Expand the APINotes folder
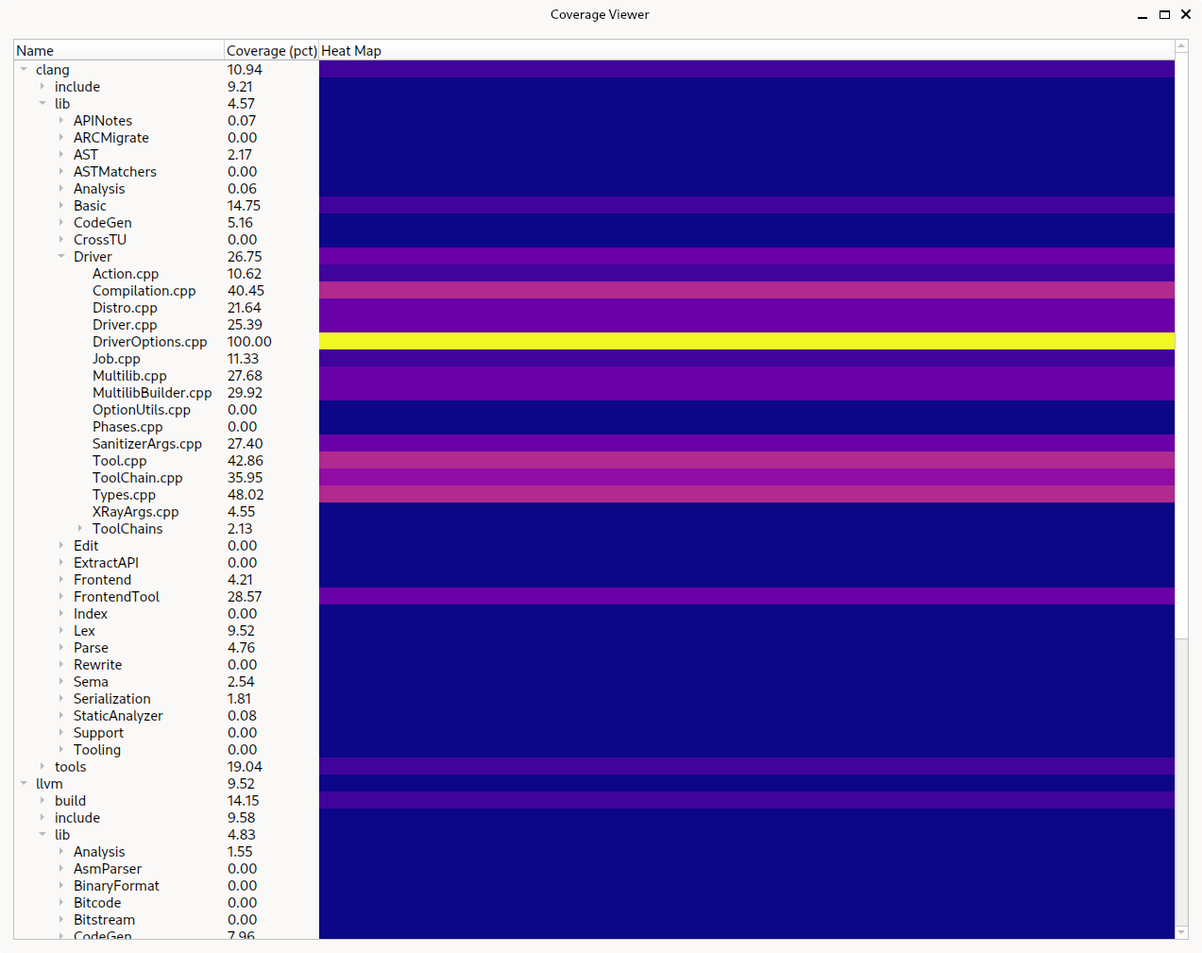Image resolution: width=1202 pixels, height=953 pixels. (x=61, y=120)
